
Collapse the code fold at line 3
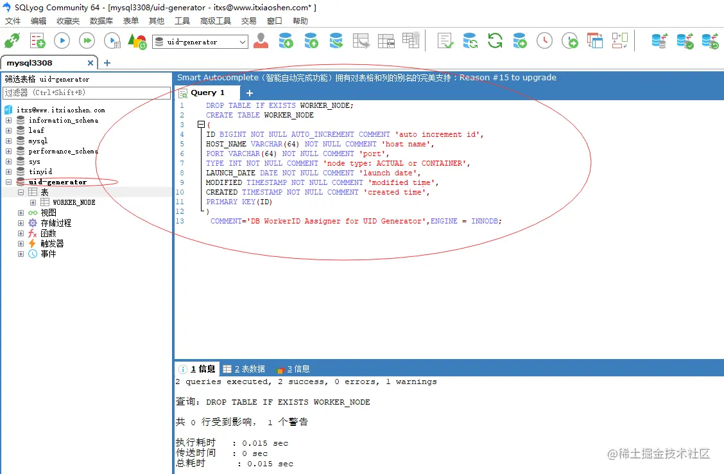(x=201, y=124)
